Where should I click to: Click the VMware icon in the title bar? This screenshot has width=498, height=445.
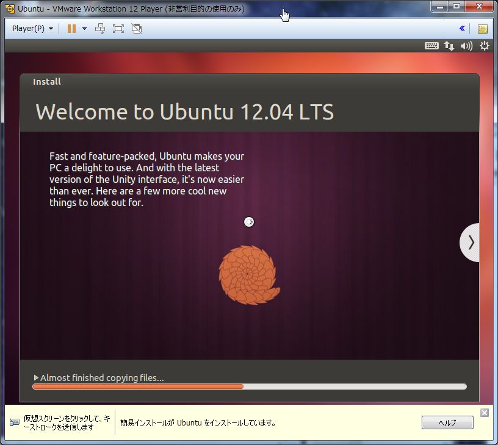tap(10, 9)
